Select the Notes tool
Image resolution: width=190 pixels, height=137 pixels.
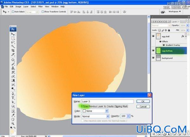coord(13,111)
